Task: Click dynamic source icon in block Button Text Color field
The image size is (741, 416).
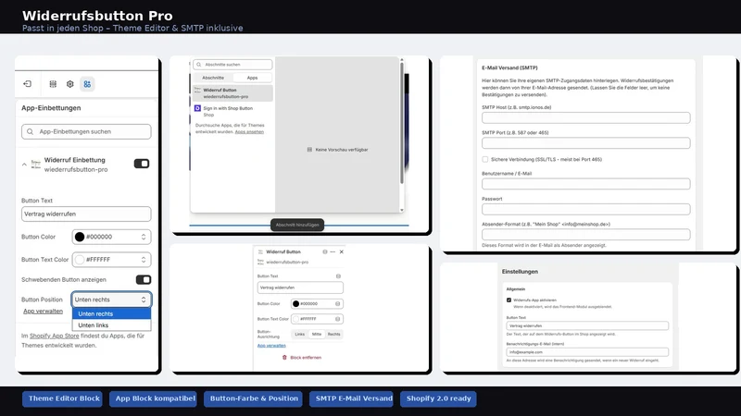Action: [338, 319]
